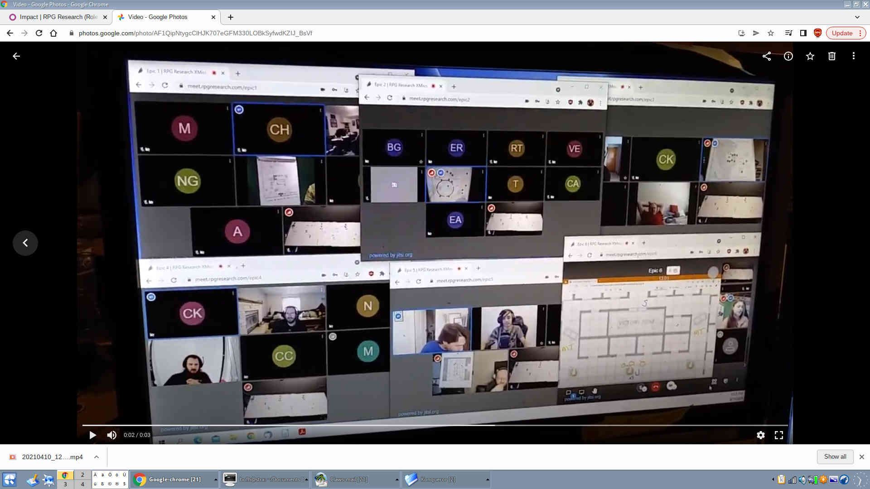
Task: Expand the terminal taskbar group arrow
Action: (306, 479)
